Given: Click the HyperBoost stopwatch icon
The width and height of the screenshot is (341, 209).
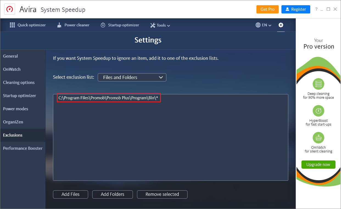Looking at the screenshot, I should click(318, 111).
